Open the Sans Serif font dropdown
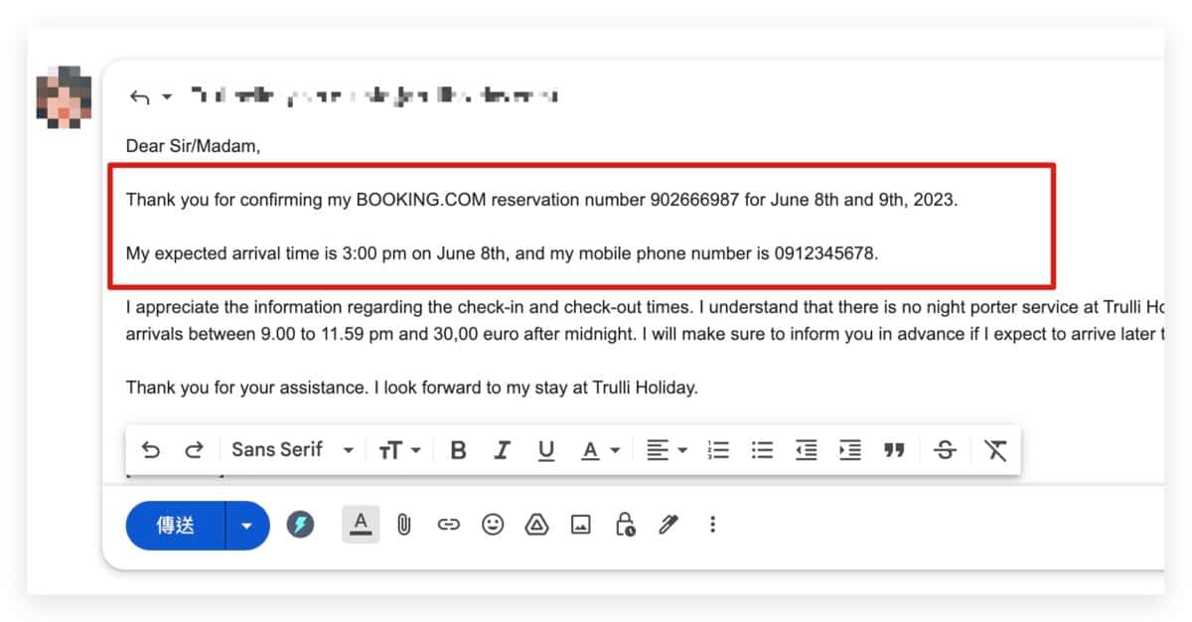The image size is (1192, 622). click(x=292, y=450)
